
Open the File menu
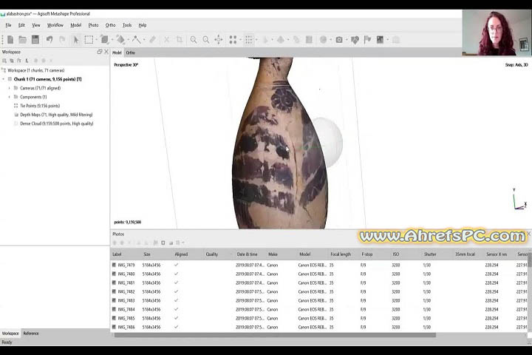(8, 25)
